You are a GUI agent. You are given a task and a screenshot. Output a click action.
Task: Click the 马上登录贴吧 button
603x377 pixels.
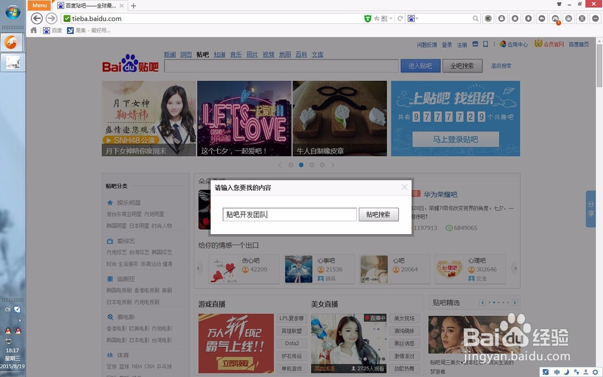(455, 139)
